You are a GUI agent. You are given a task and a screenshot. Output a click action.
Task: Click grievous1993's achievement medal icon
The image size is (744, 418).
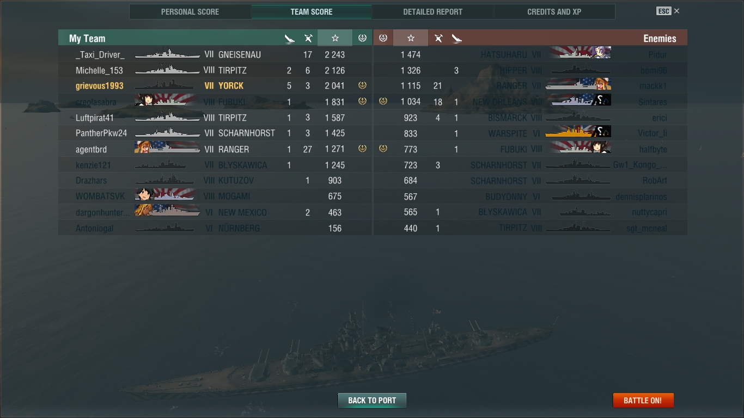362,85
